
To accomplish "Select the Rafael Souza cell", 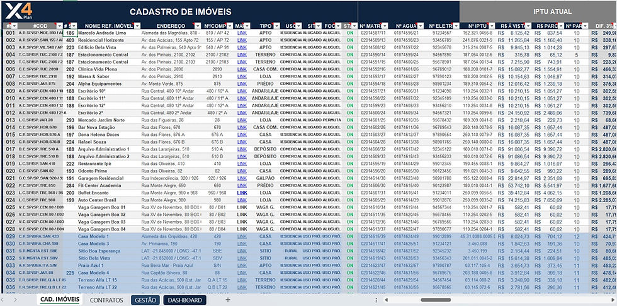I will pyautogui.click(x=108, y=142).
